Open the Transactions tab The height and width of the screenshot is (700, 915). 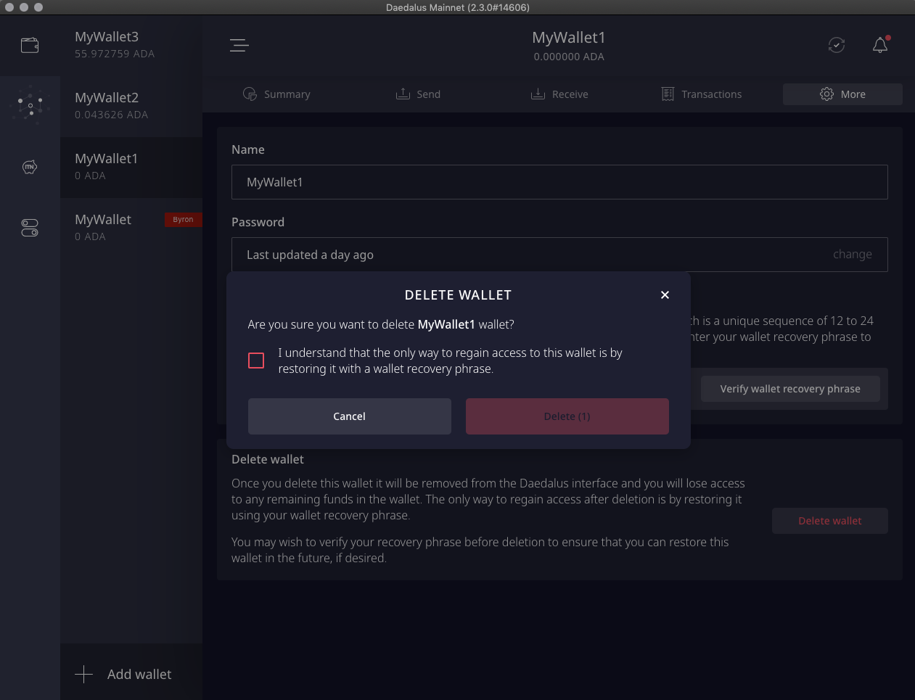click(x=701, y=94)
